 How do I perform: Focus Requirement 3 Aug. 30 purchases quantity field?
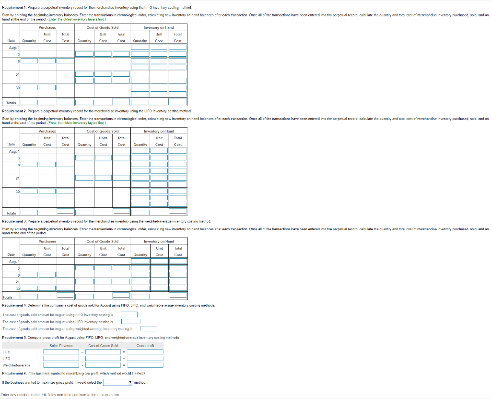pos(29,288)
